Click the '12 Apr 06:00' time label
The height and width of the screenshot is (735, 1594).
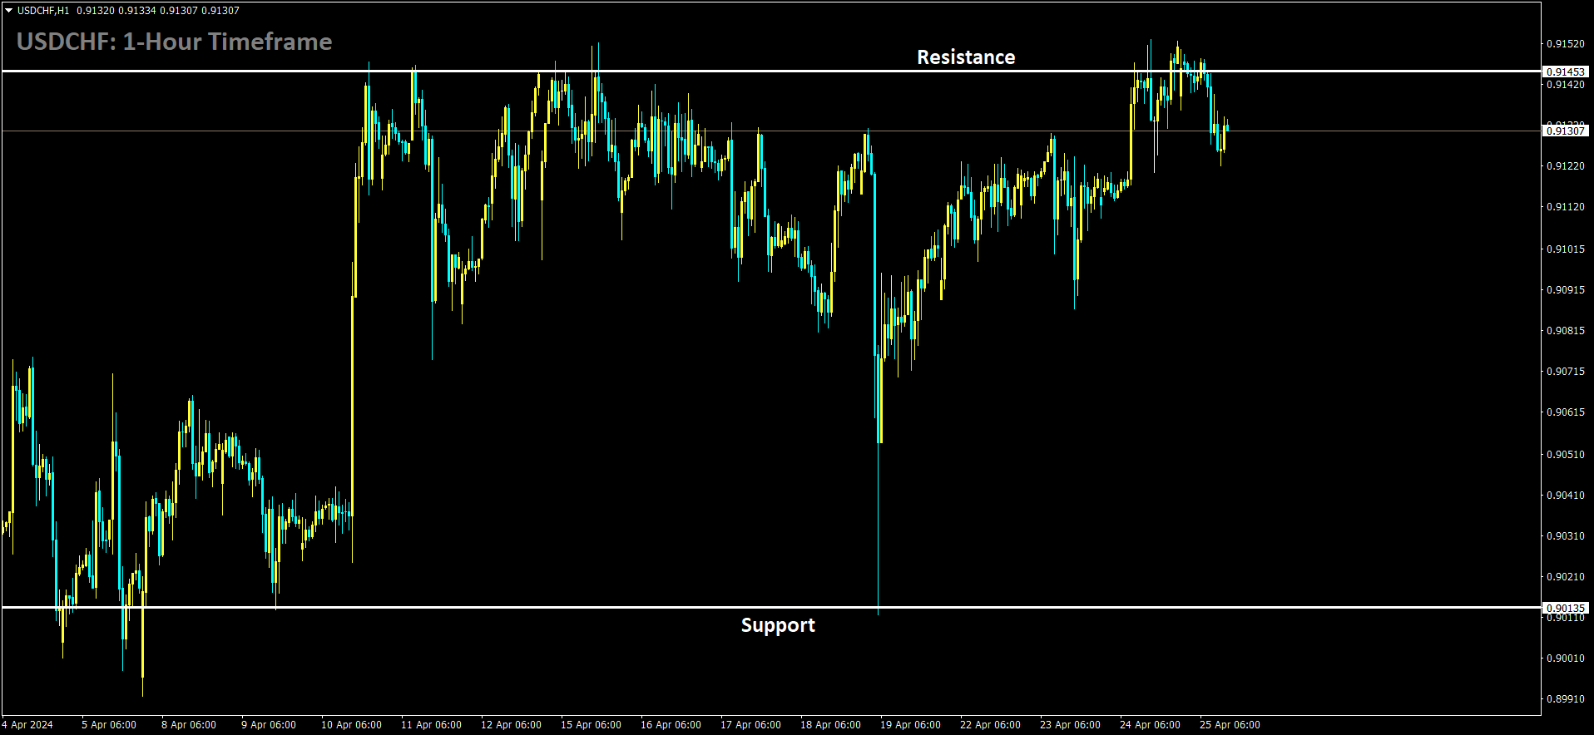click(511, 725)
